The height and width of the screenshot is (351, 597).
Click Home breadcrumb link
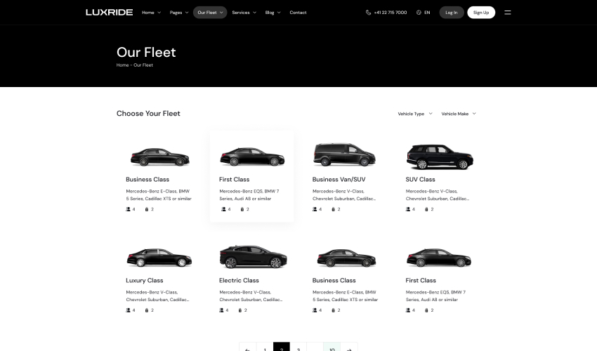click(x=122, y=65)
